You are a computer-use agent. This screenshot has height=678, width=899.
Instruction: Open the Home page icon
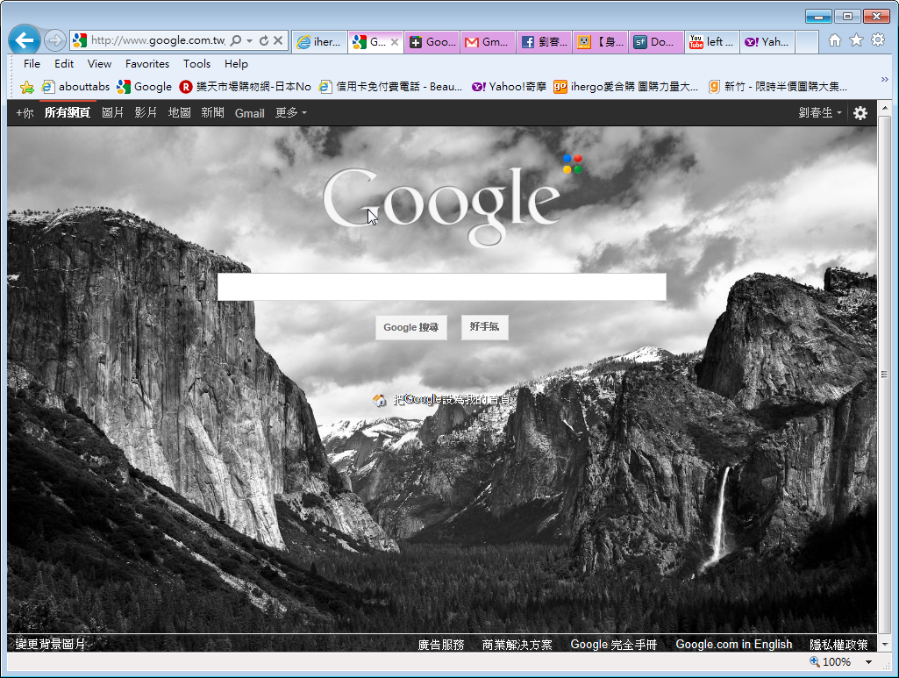pos(835,40)
